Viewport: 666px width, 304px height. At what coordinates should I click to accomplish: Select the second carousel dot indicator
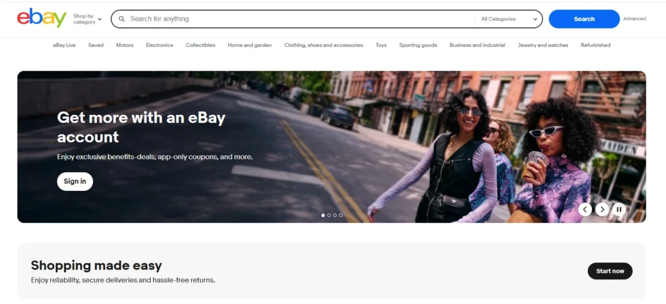coord(328,216)
